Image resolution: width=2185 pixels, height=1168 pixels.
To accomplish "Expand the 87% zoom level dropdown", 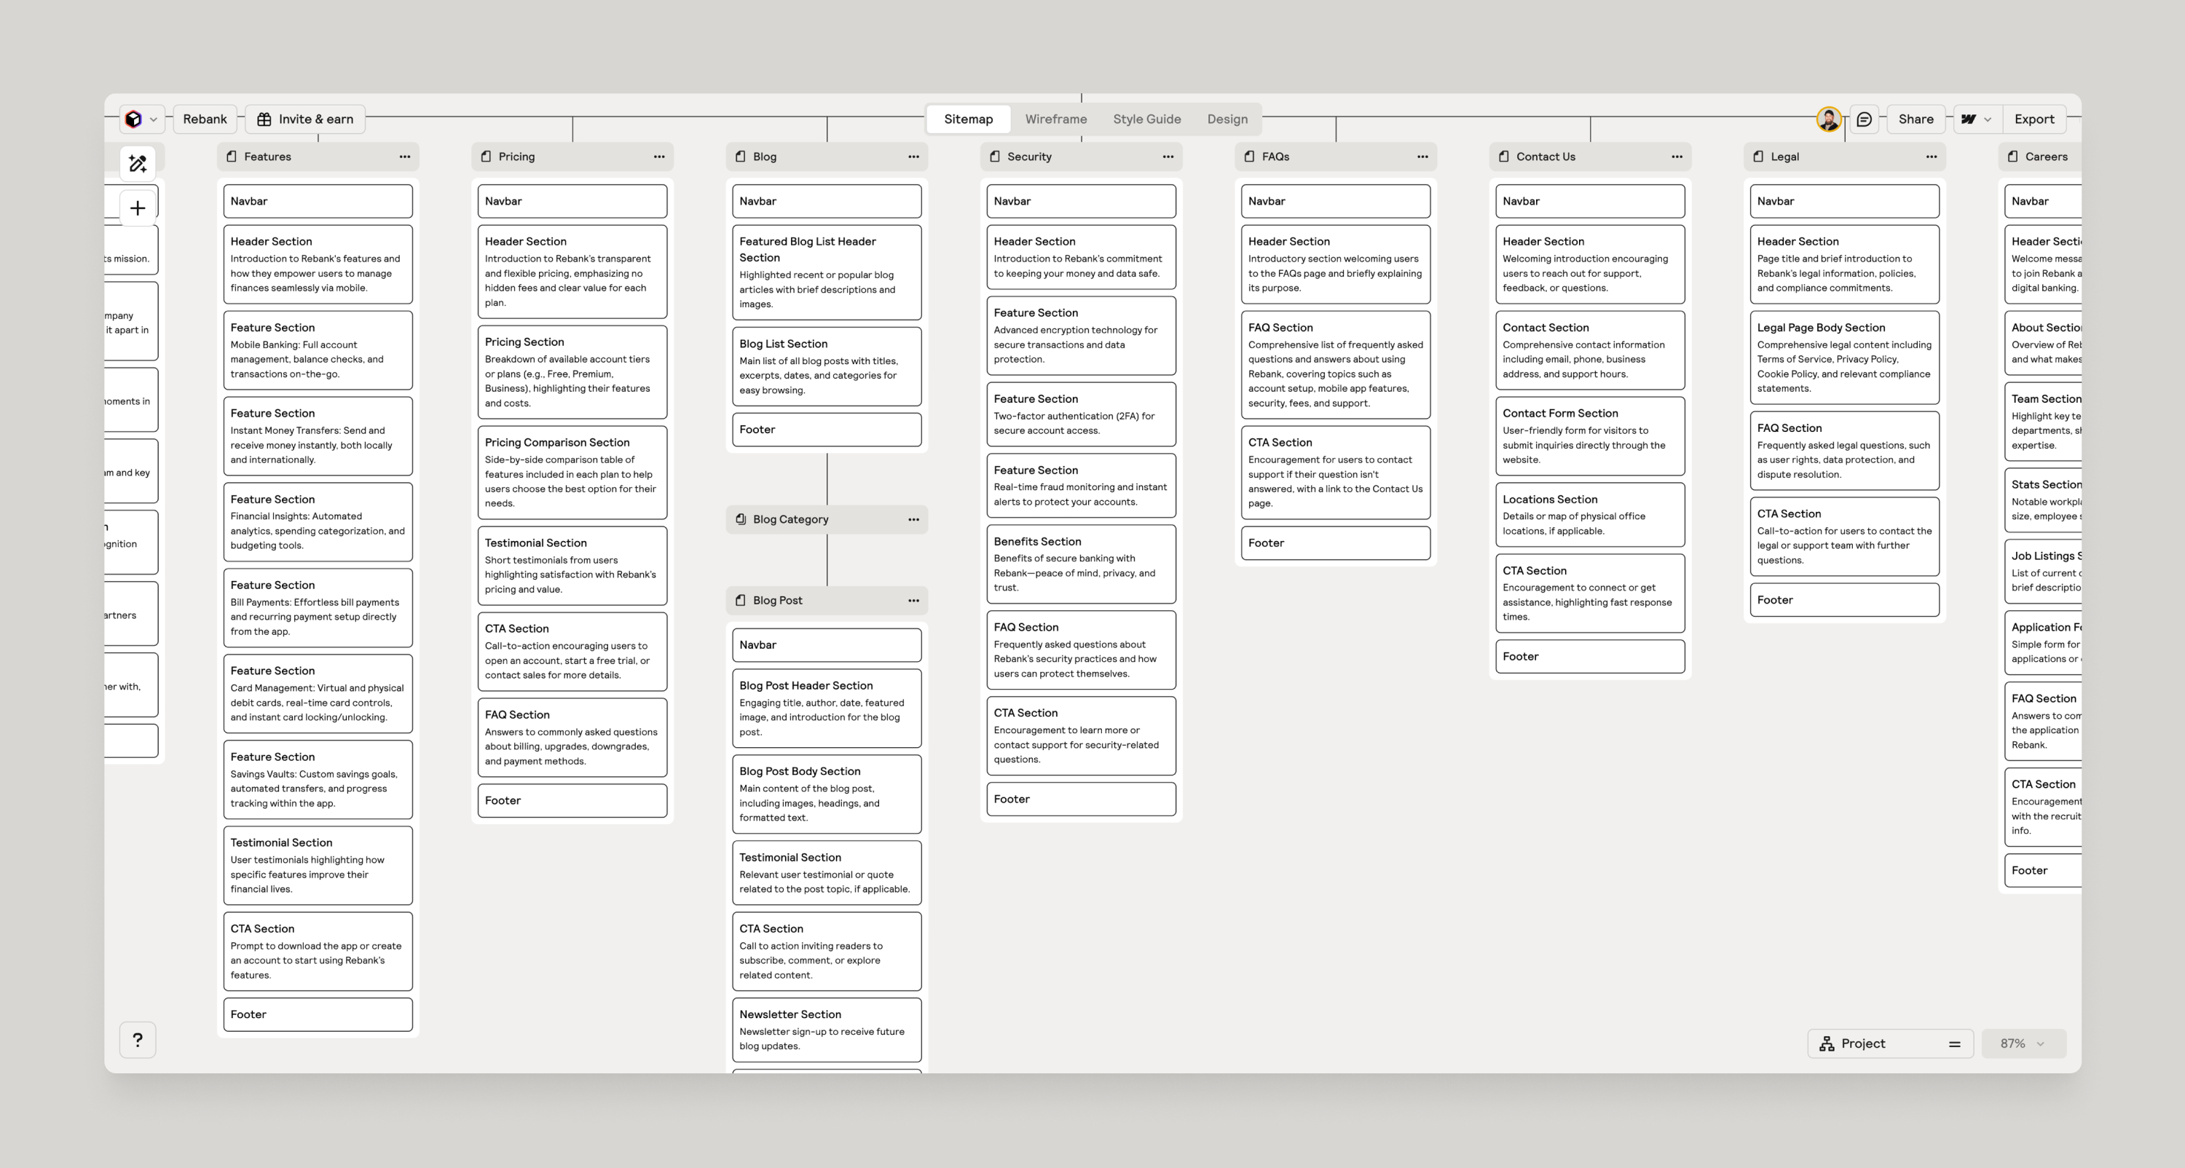I will pyautogui.click(x=2023, y=1044).
